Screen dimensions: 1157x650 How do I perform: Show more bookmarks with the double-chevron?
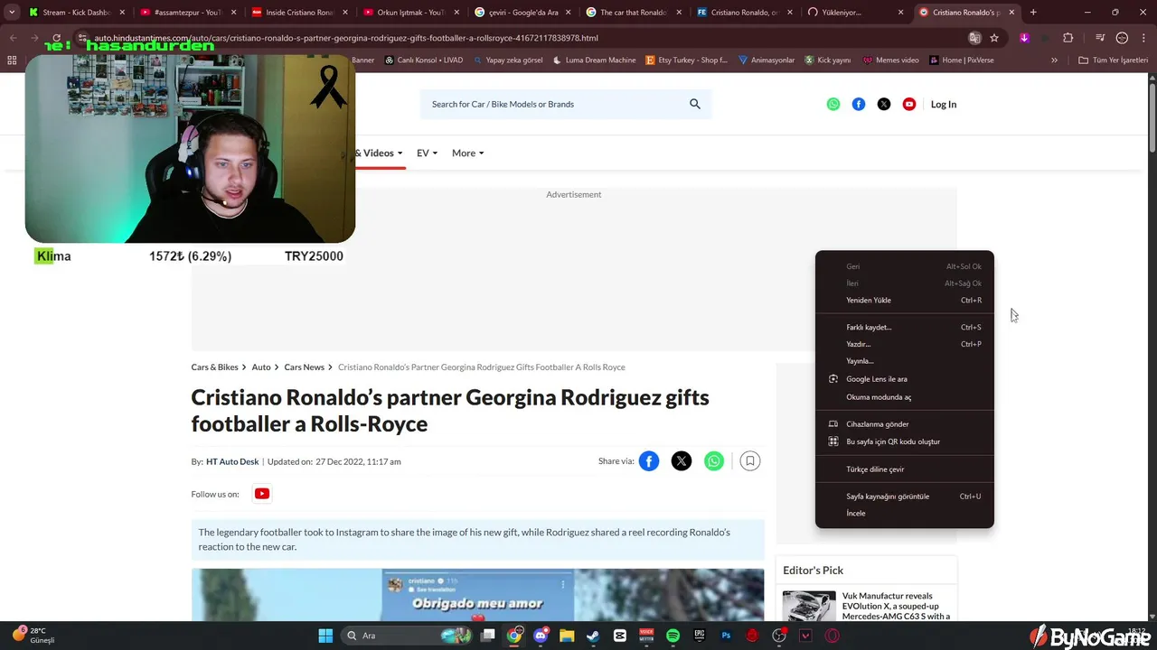pos(1054,60)
